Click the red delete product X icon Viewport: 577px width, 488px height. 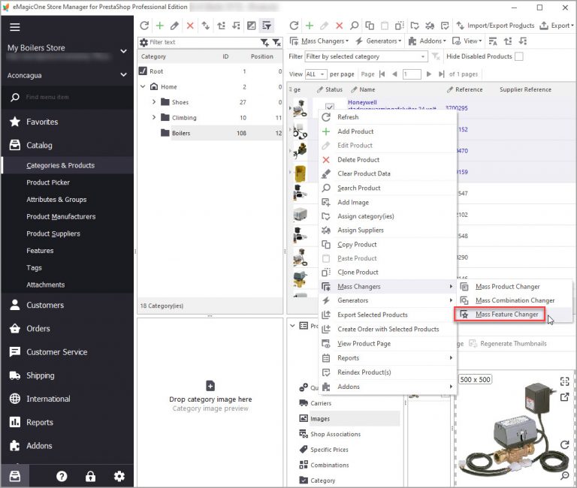339,26
